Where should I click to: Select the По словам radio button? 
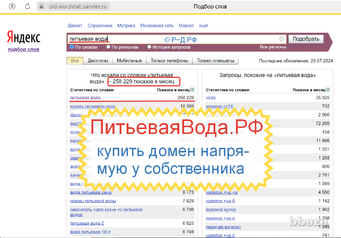click(72, 47)
